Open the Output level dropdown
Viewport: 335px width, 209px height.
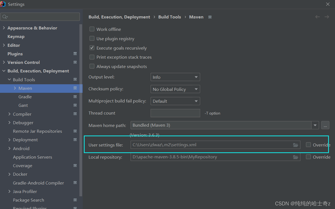[x=175, y=77]
